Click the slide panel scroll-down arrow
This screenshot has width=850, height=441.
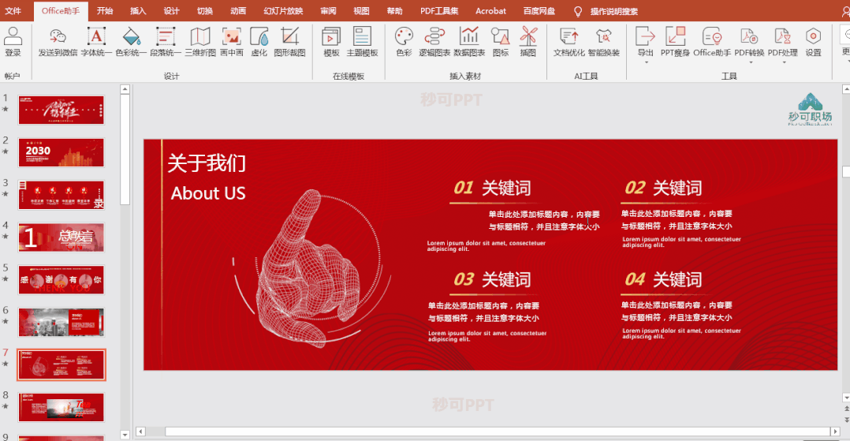[x=125, y=435]
